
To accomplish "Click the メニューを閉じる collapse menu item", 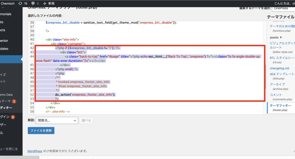I will tap(9, 149).
